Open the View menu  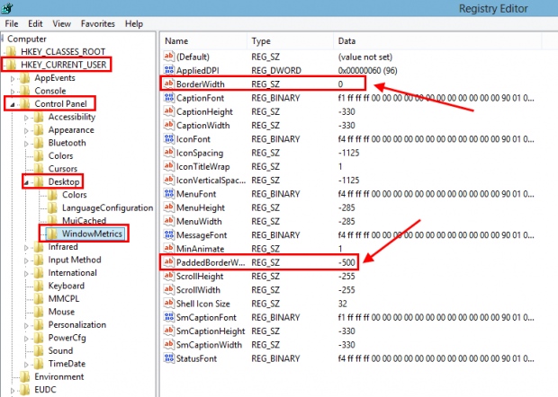61,23
